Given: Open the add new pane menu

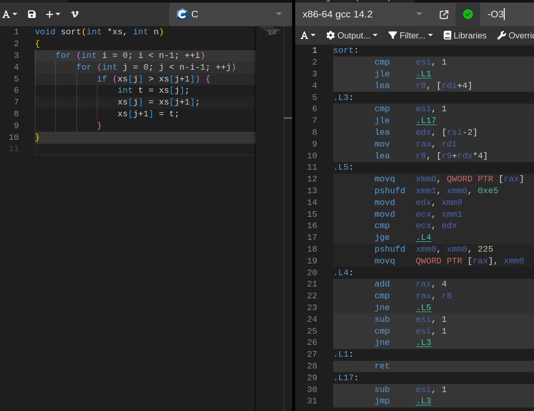Looking at the screenshot, I should (x=53, y=14).
